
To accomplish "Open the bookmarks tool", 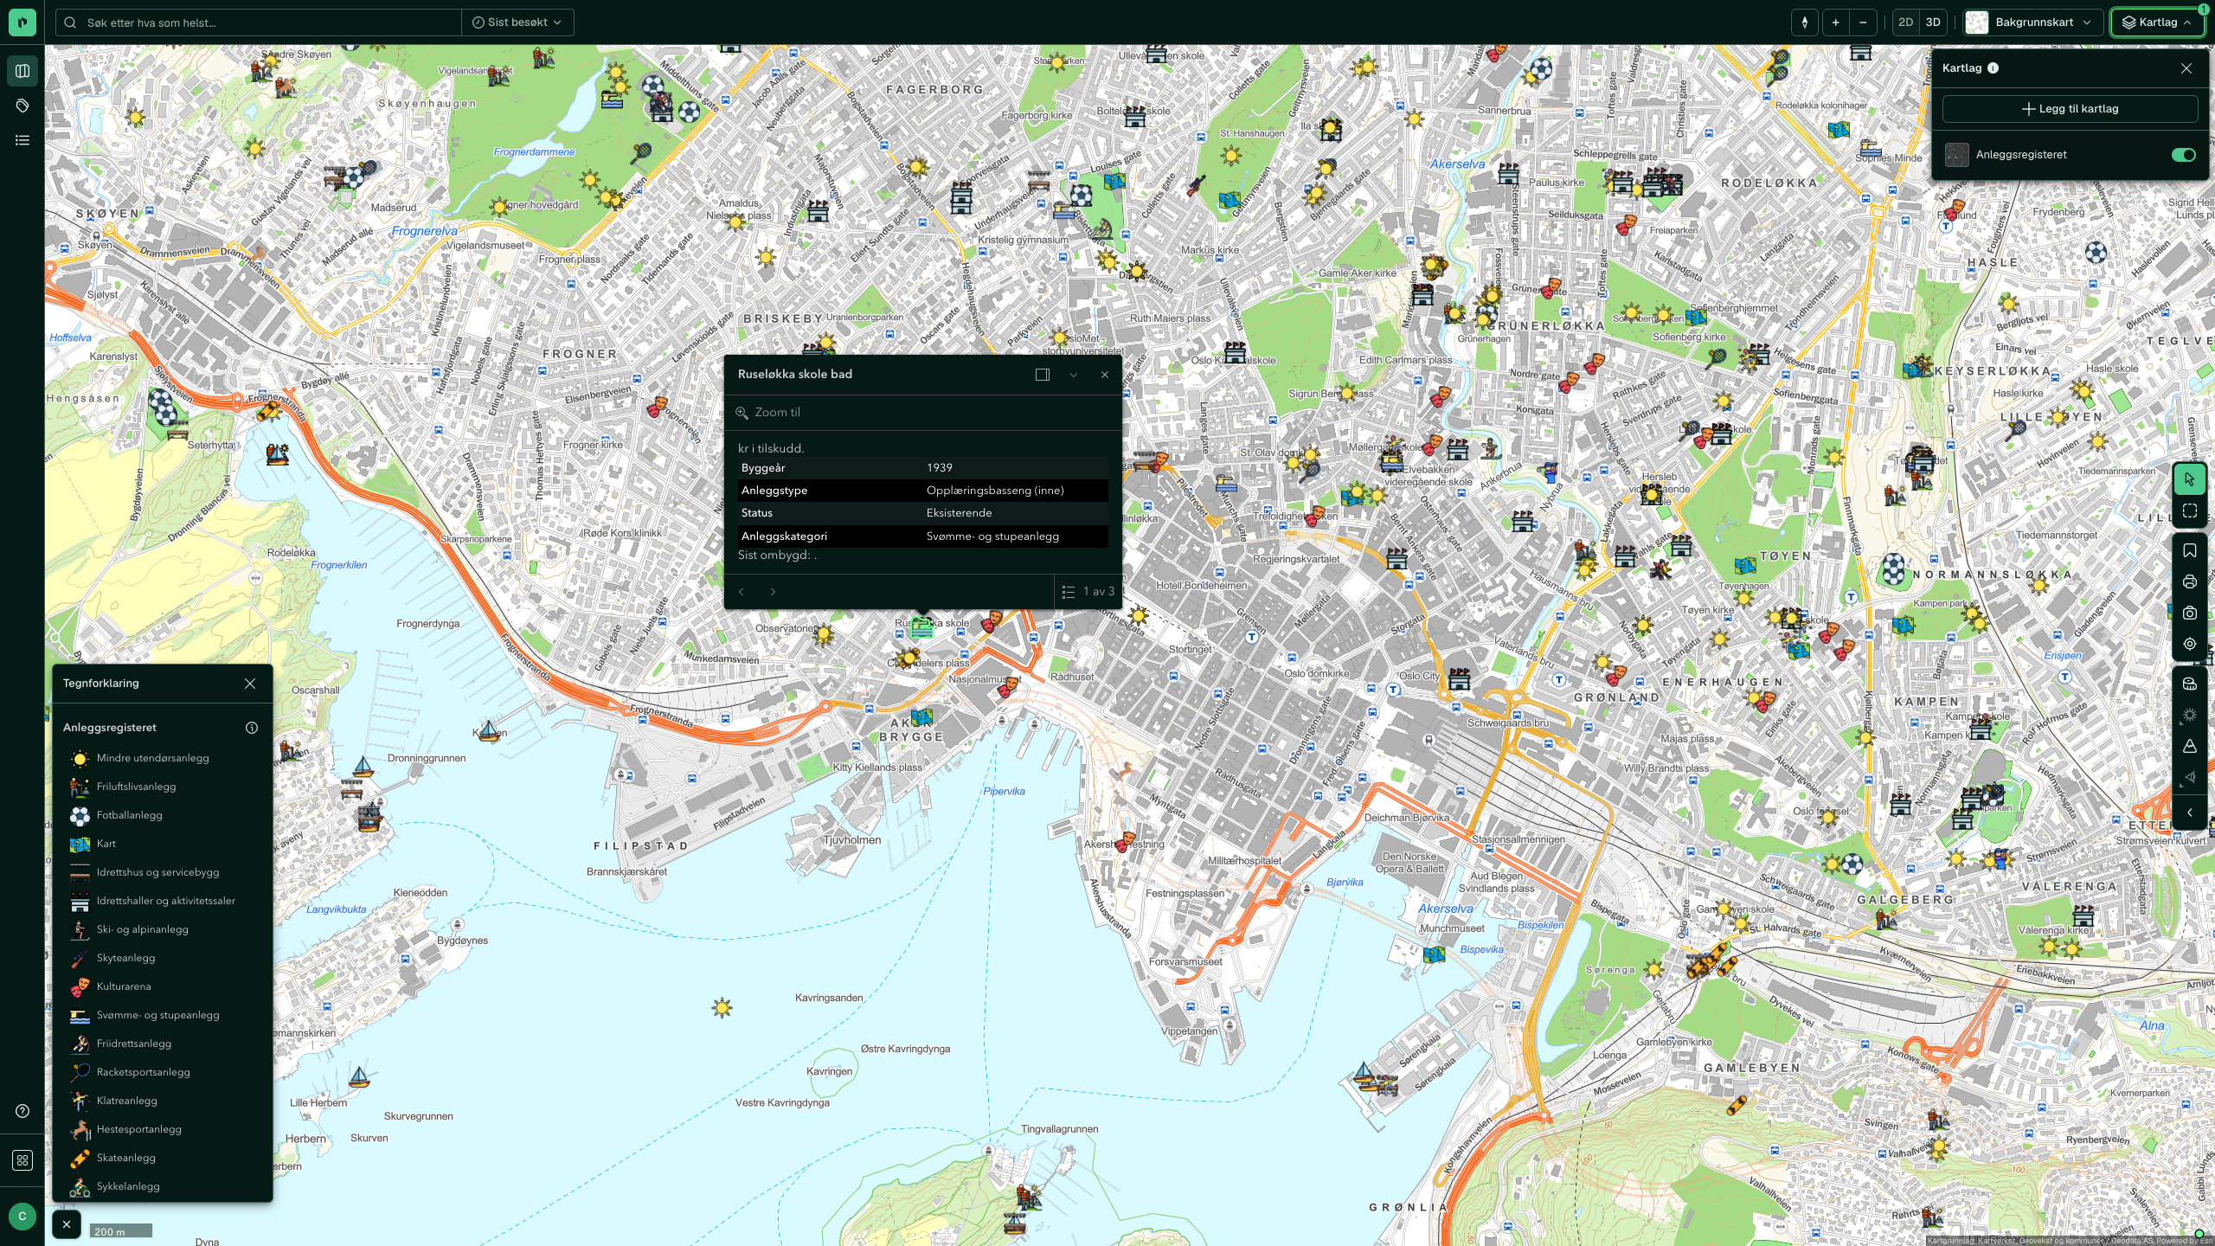I will point(2190,551).
